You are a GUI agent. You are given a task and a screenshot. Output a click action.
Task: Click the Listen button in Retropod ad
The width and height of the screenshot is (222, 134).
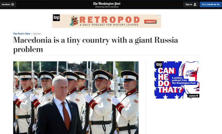(x=150, y=22)
